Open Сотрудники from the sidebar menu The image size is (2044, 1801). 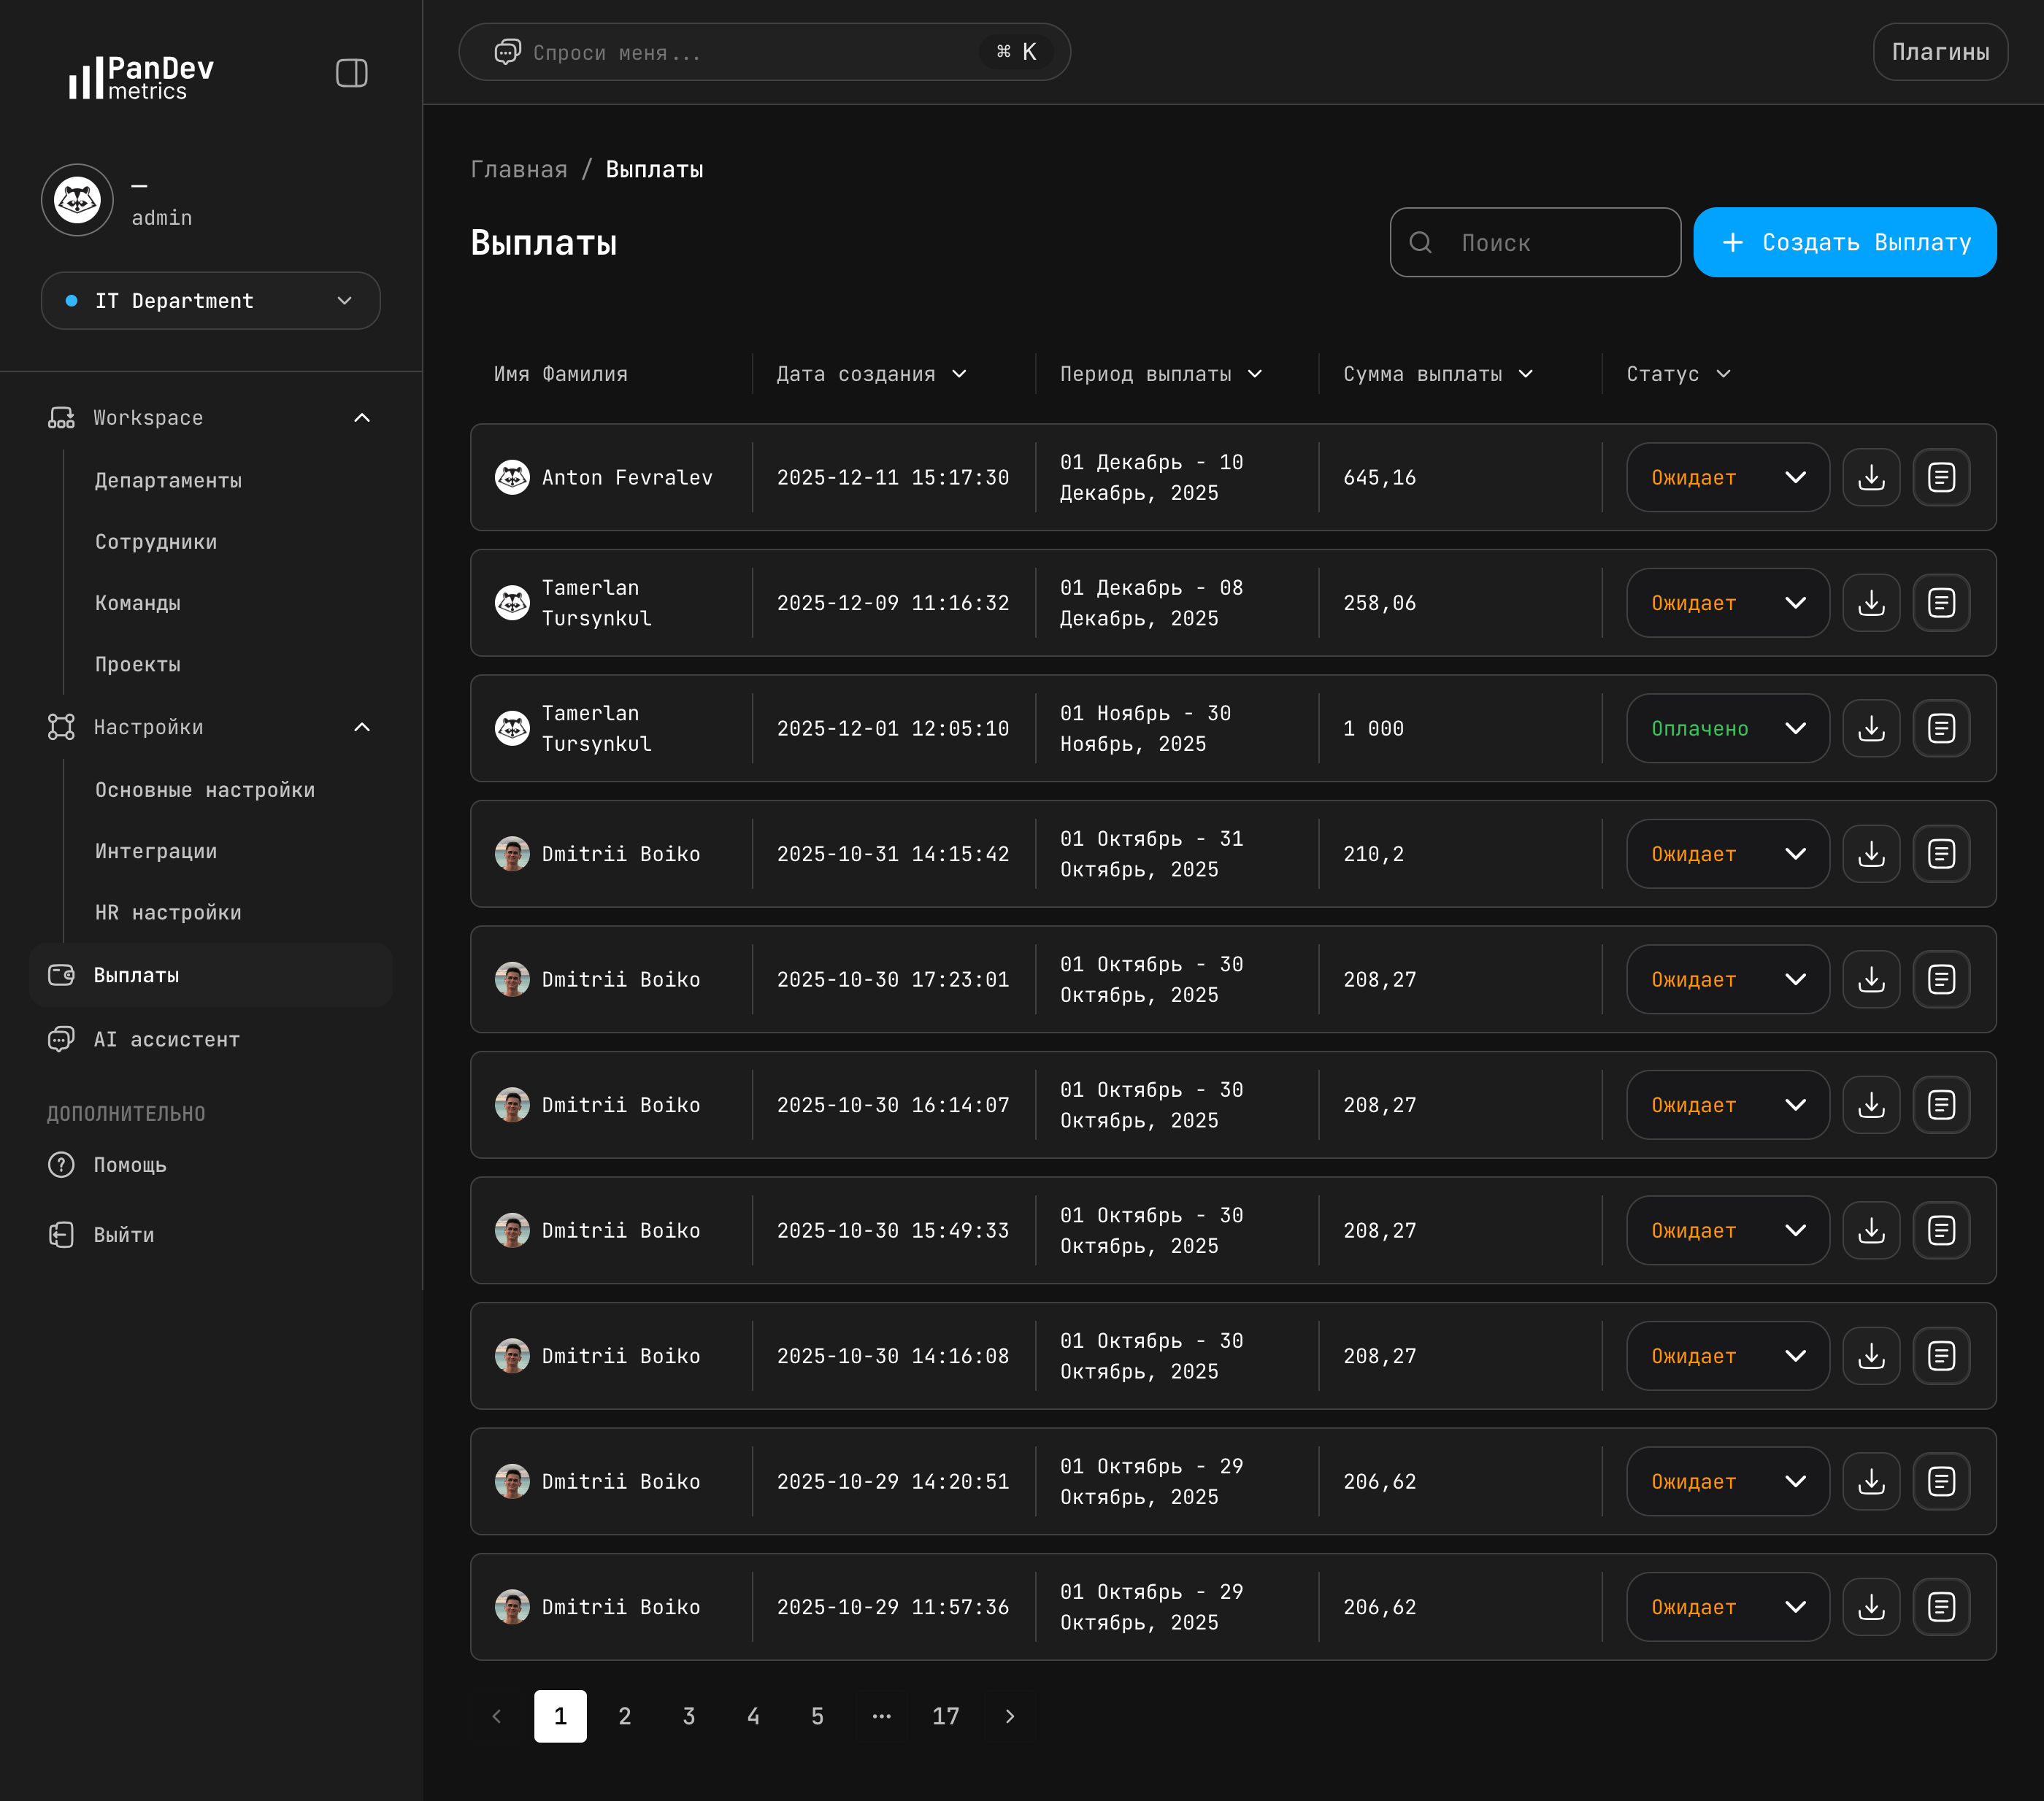pos(156,541)
